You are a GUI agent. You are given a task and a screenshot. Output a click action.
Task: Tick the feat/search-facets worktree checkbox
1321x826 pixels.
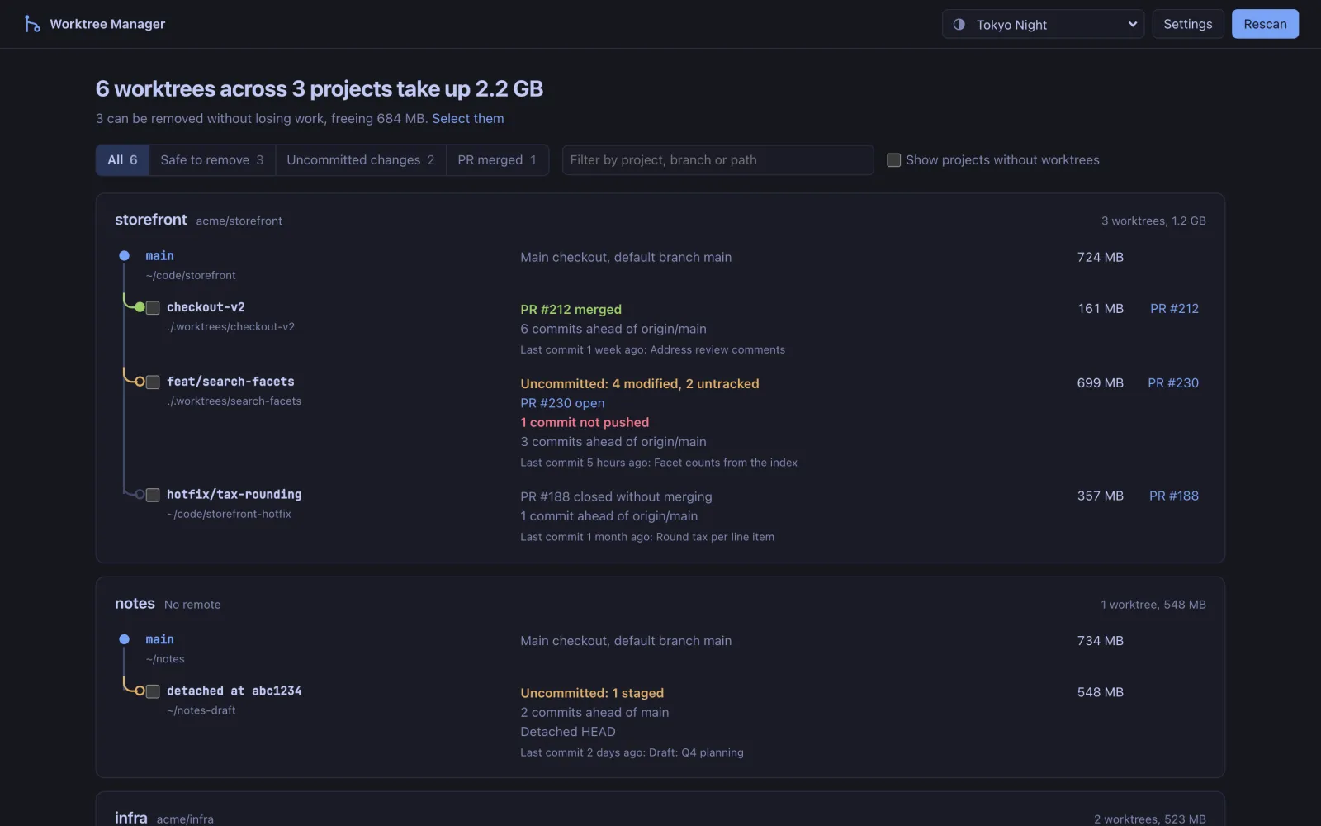(x=153, y=382)
